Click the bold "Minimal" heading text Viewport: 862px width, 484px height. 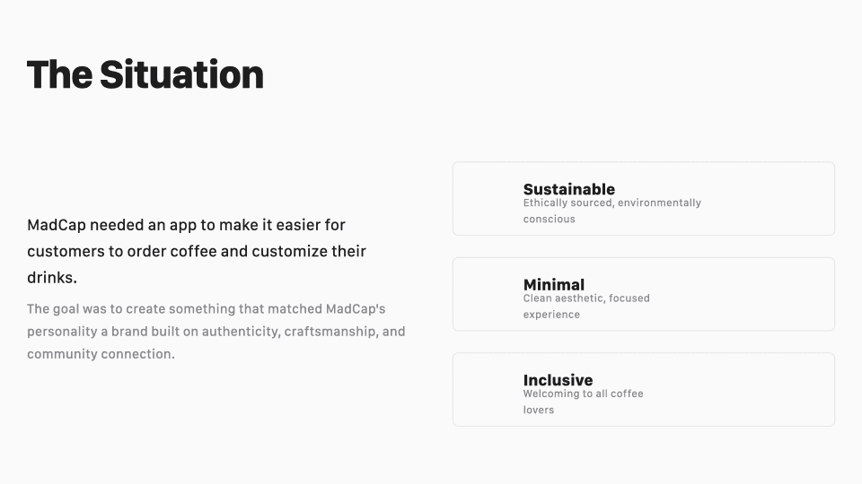[x=554, y=285]
